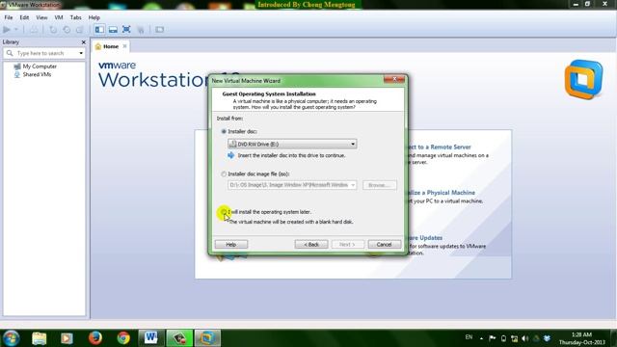Click the network tray icon
Viewport: 617px width, 347px height.
click(x=514, y=338)
